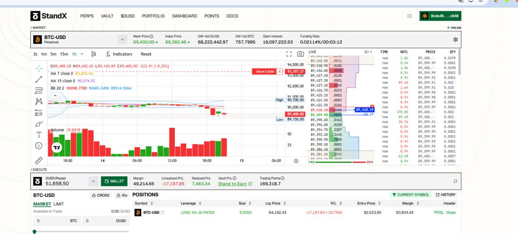Select the 15m timeframe
Screen dimensions: 518x234
pos(64,54)
